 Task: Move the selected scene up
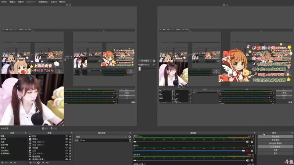pyautogui.click(x=11, y=163)
